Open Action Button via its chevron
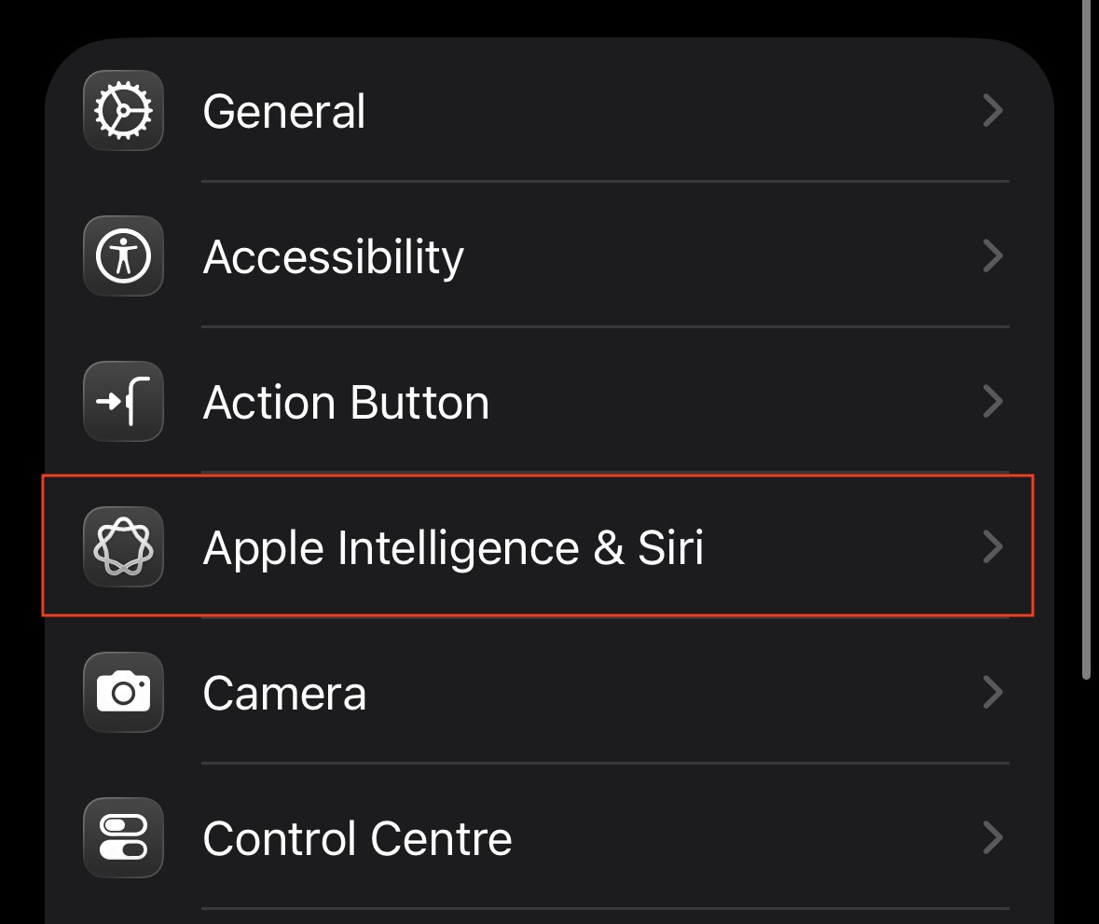This screenshot has height=924, width=1099. click(993, 402)
